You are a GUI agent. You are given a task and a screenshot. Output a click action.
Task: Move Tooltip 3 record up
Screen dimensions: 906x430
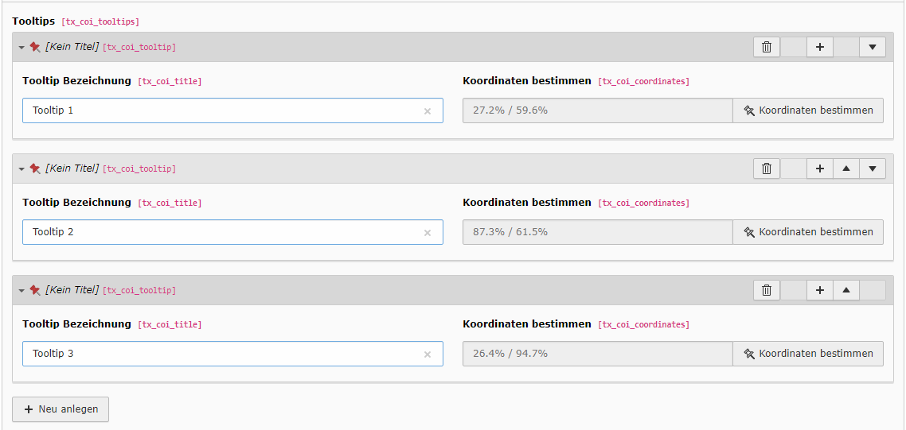(846, 290)
